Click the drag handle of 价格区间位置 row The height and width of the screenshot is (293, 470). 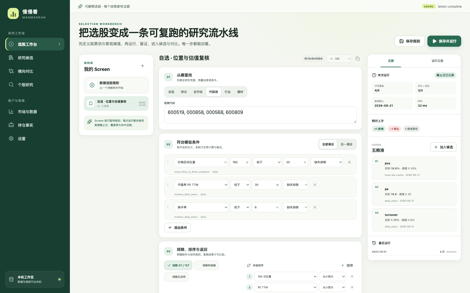(x=168, y=162)
